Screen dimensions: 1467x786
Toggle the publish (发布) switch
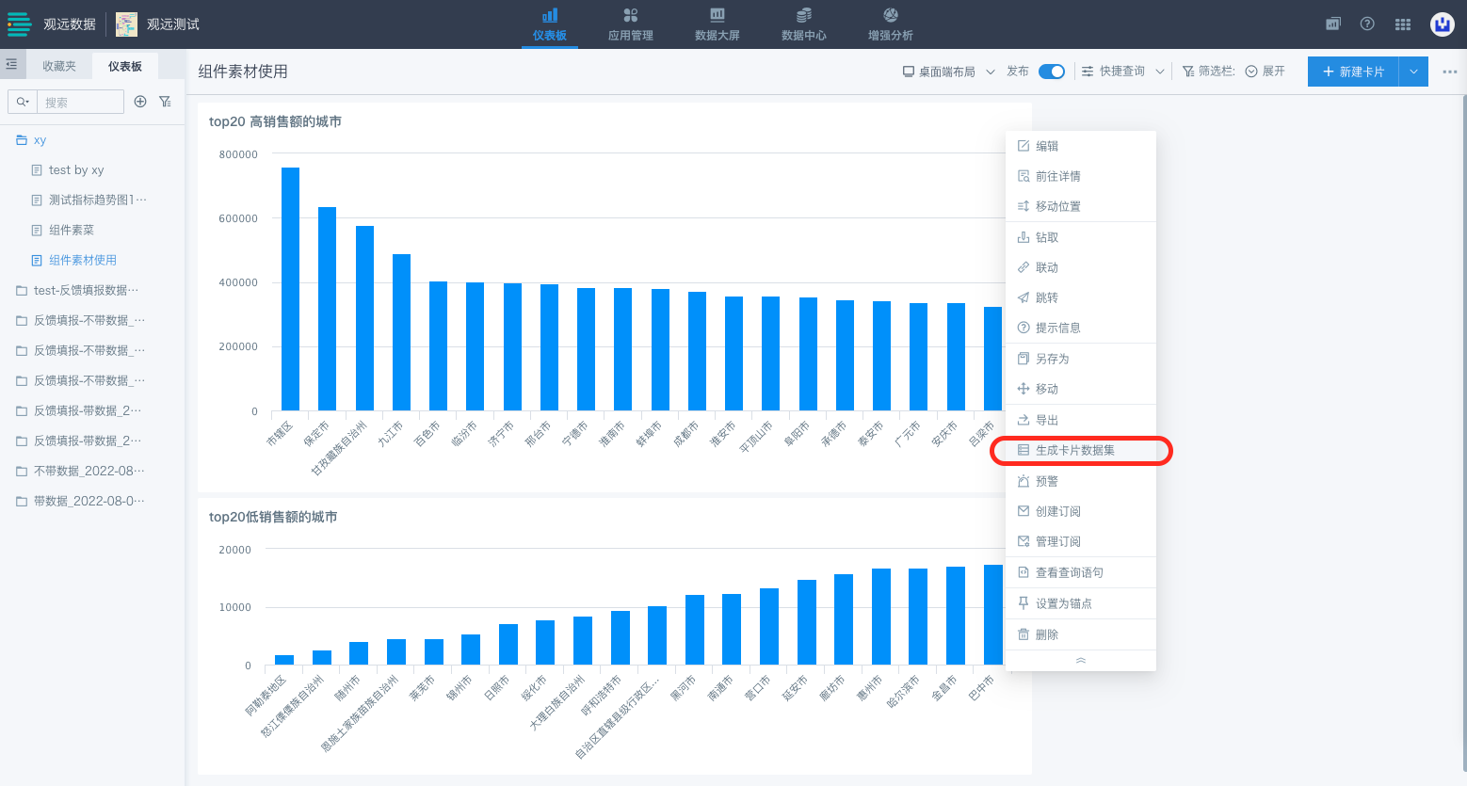pyautogui.click(x=1051, y=72)
